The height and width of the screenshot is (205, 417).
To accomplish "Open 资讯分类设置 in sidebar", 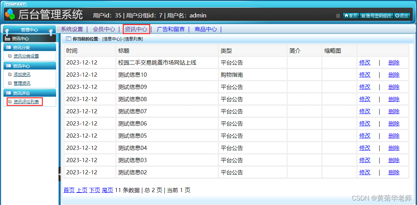I will [26, 56].
